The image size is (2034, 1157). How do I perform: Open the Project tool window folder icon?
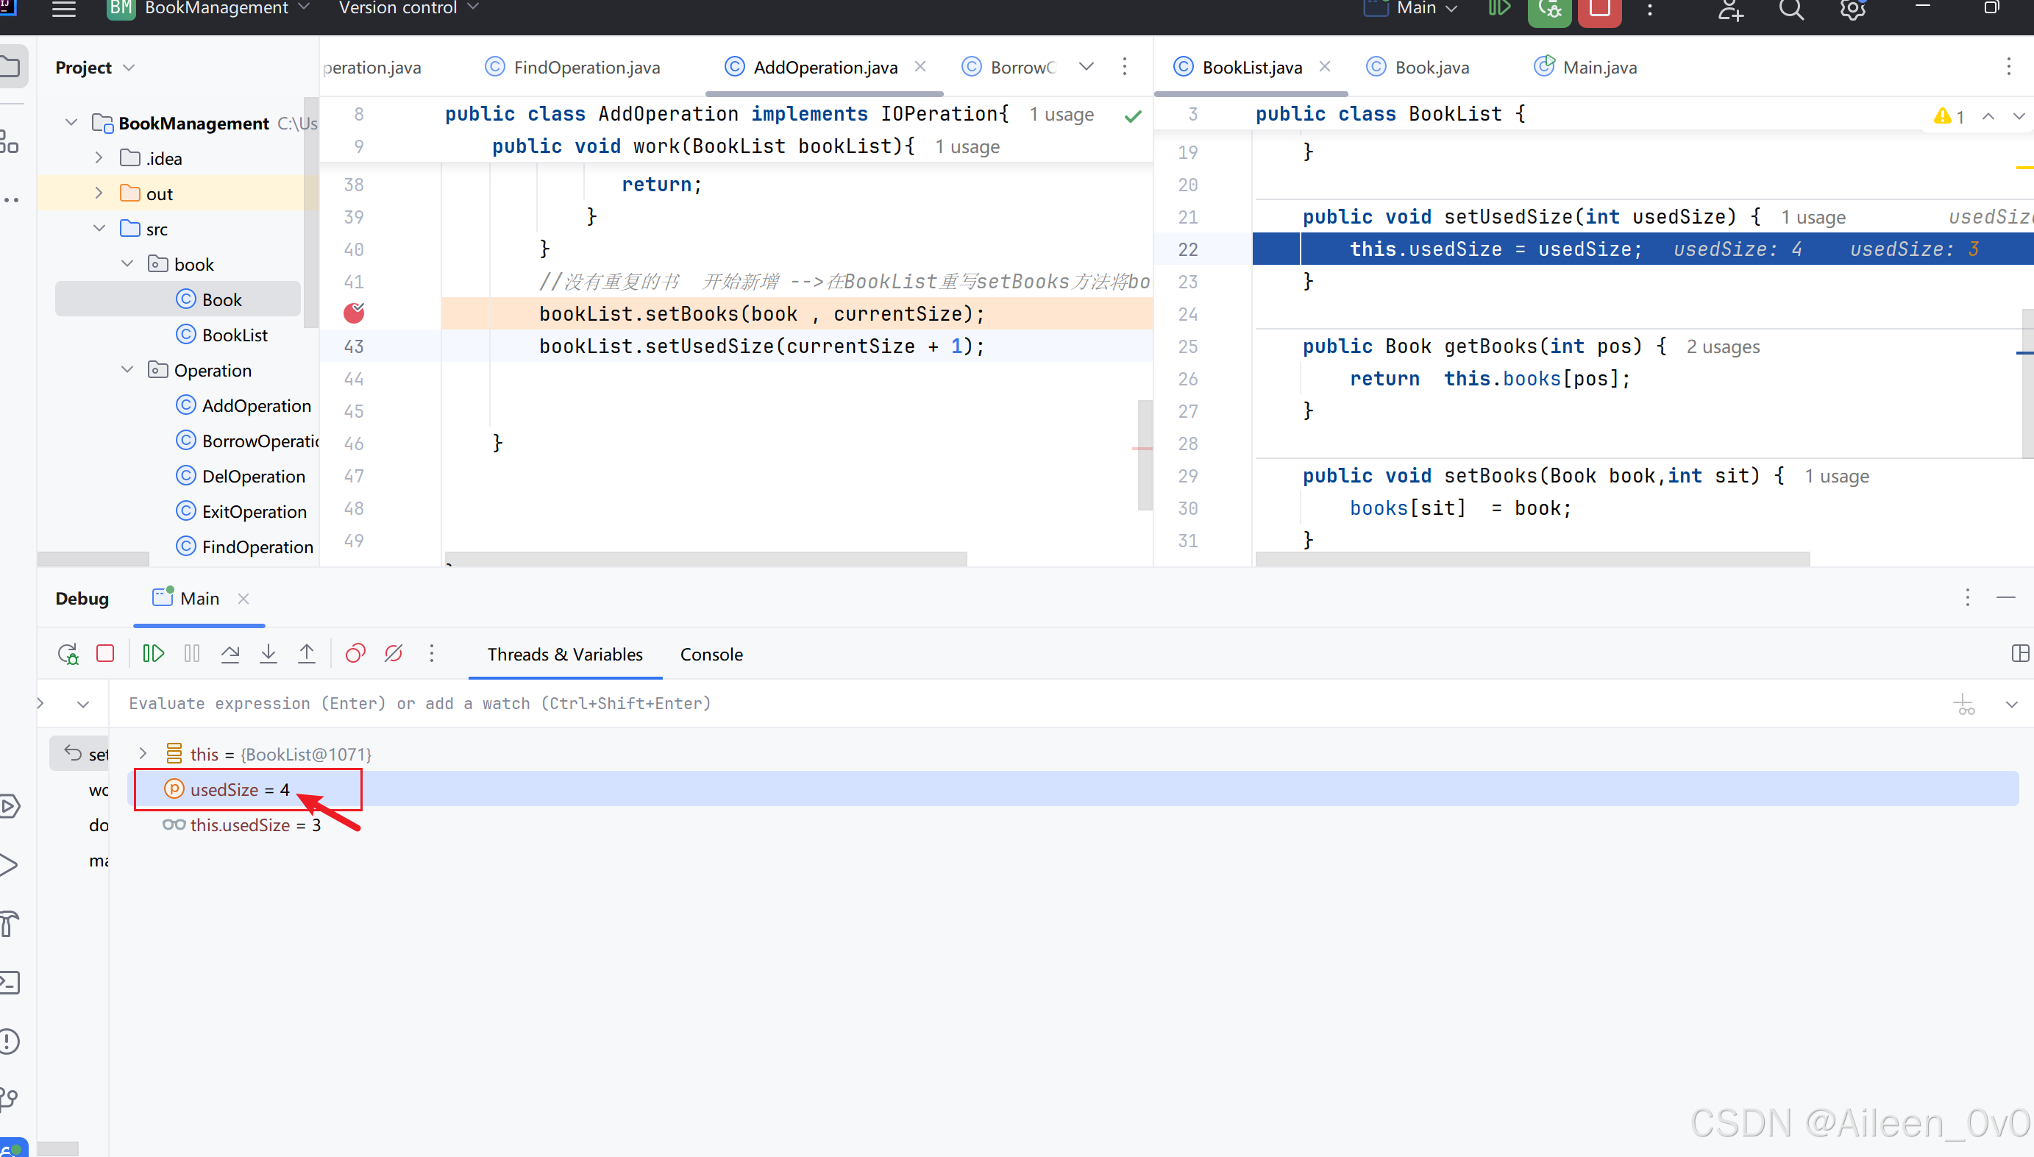(x=12, y=67)
